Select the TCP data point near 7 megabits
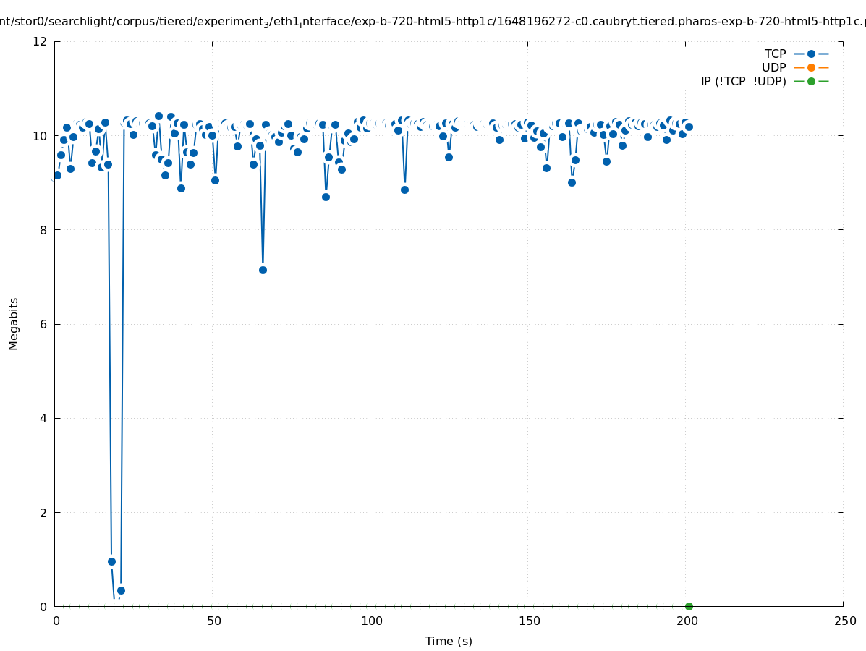The image size is (866, 651). coord(263,270)
